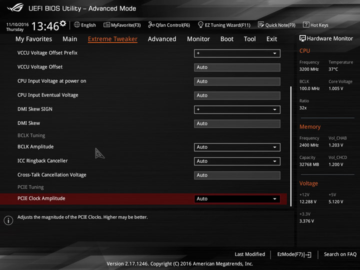Viewport: 360px width, 270px height.
Task: Select ICC Ringback Canceller label
Action: (42, 160)
